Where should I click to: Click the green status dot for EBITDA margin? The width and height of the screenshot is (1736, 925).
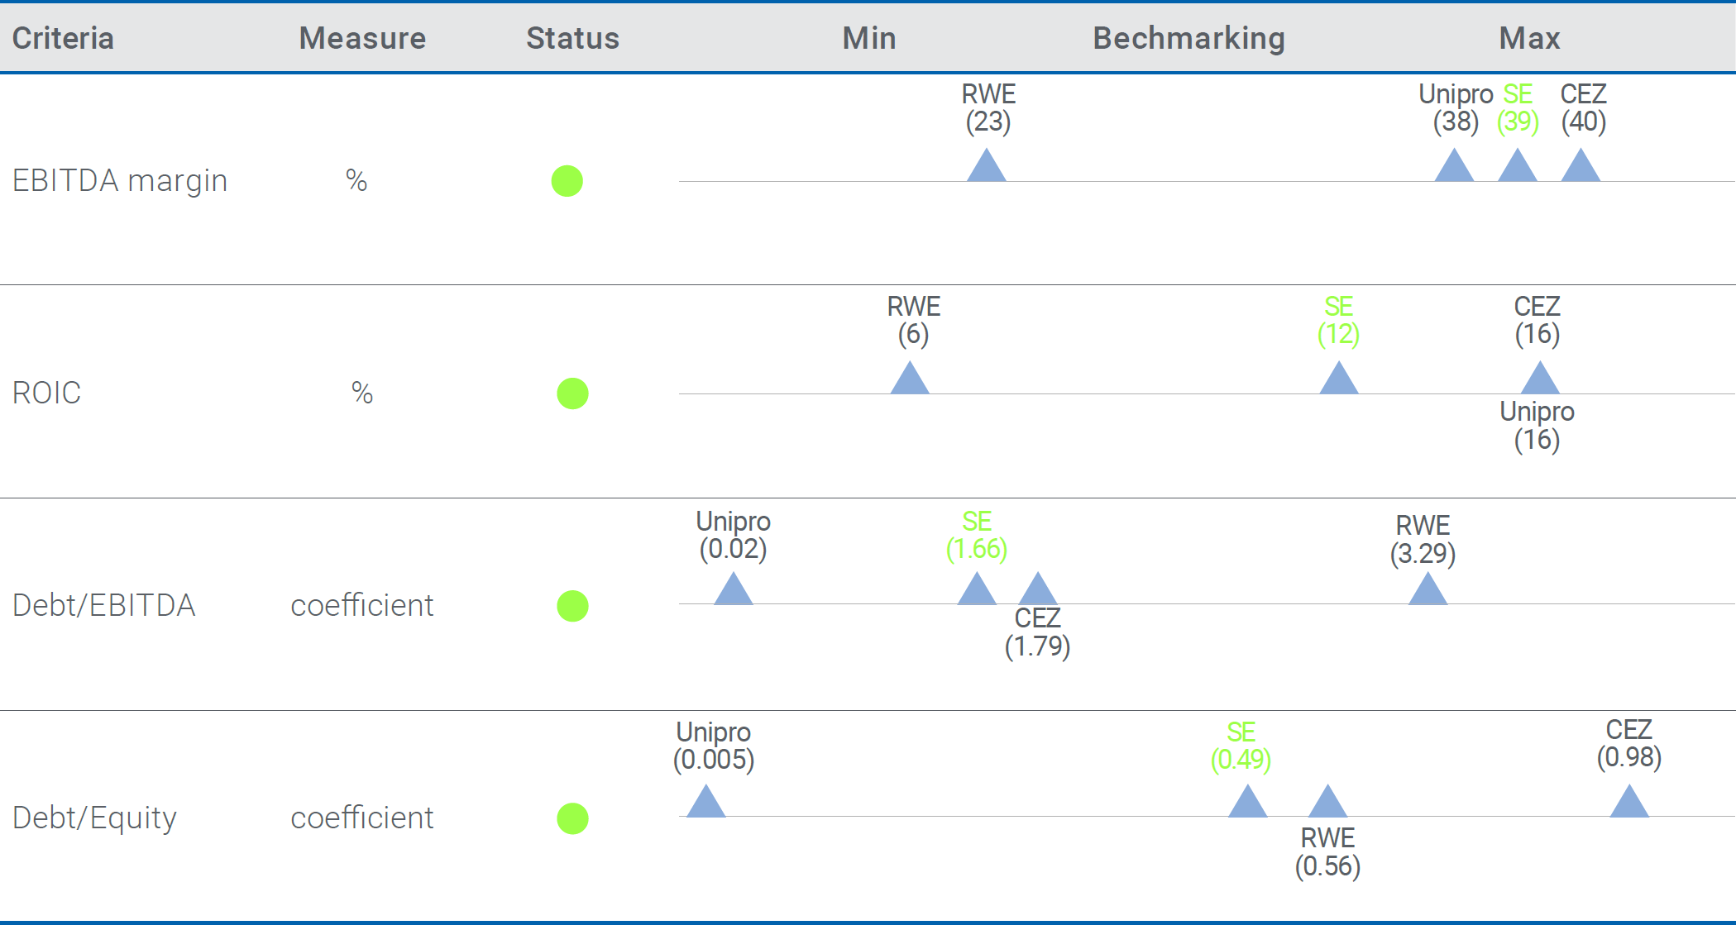(x=567, y=181)
